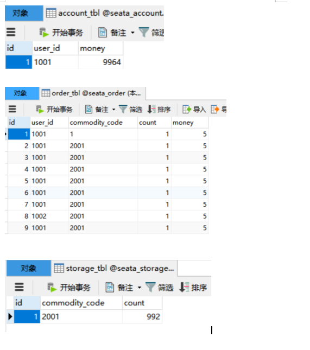Click filter funnel icon in order_tbl toolbar
The width and height of the screenshot is (310, 350).
coord(123,109)
